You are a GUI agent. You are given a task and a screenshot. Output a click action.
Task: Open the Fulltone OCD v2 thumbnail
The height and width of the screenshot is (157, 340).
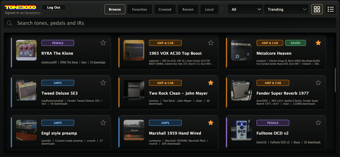click(241, 130)
